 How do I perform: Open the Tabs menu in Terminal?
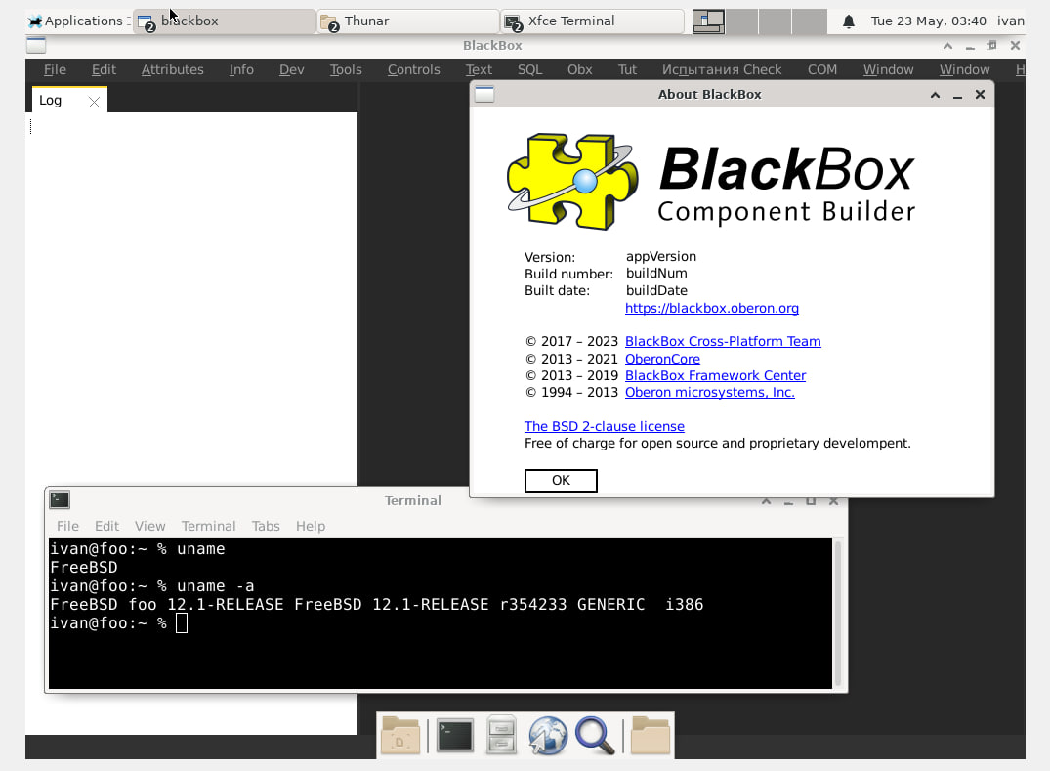tap(265, 526)
